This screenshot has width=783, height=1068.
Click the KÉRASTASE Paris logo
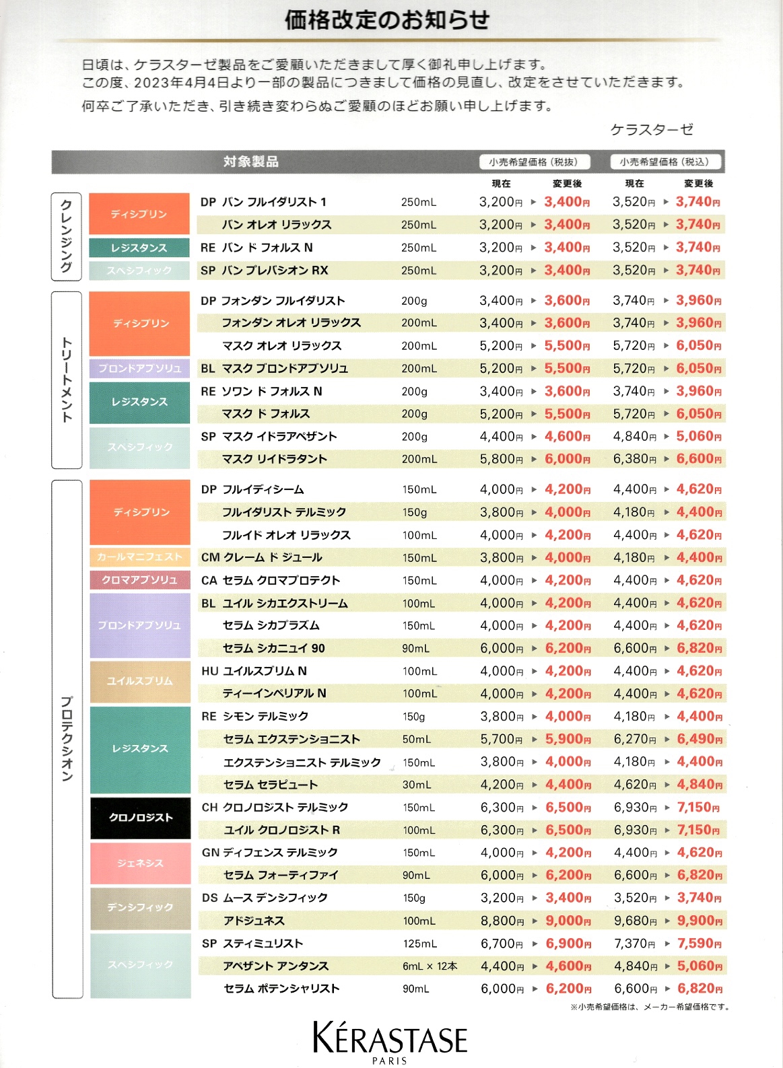[x=390, y=1042]
